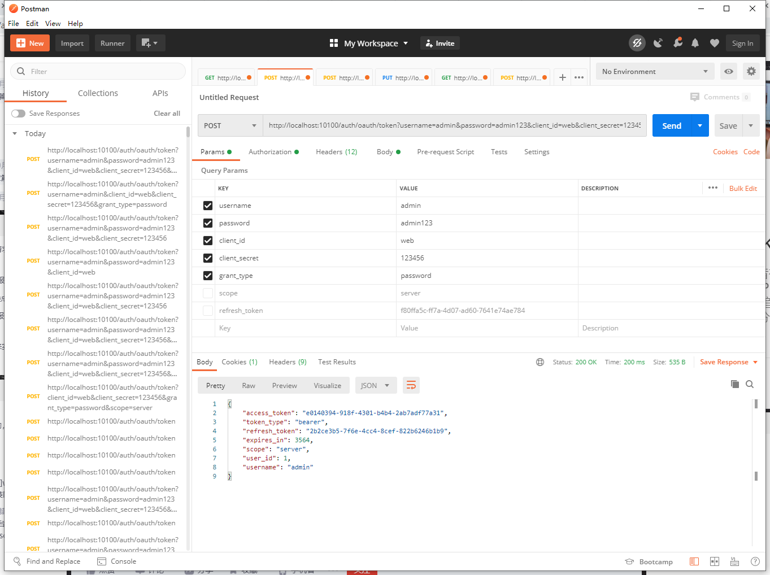This screenshot has height=575, width=770.
Task: Click the heart icon in the header
Action: click(x=714, y=43)
